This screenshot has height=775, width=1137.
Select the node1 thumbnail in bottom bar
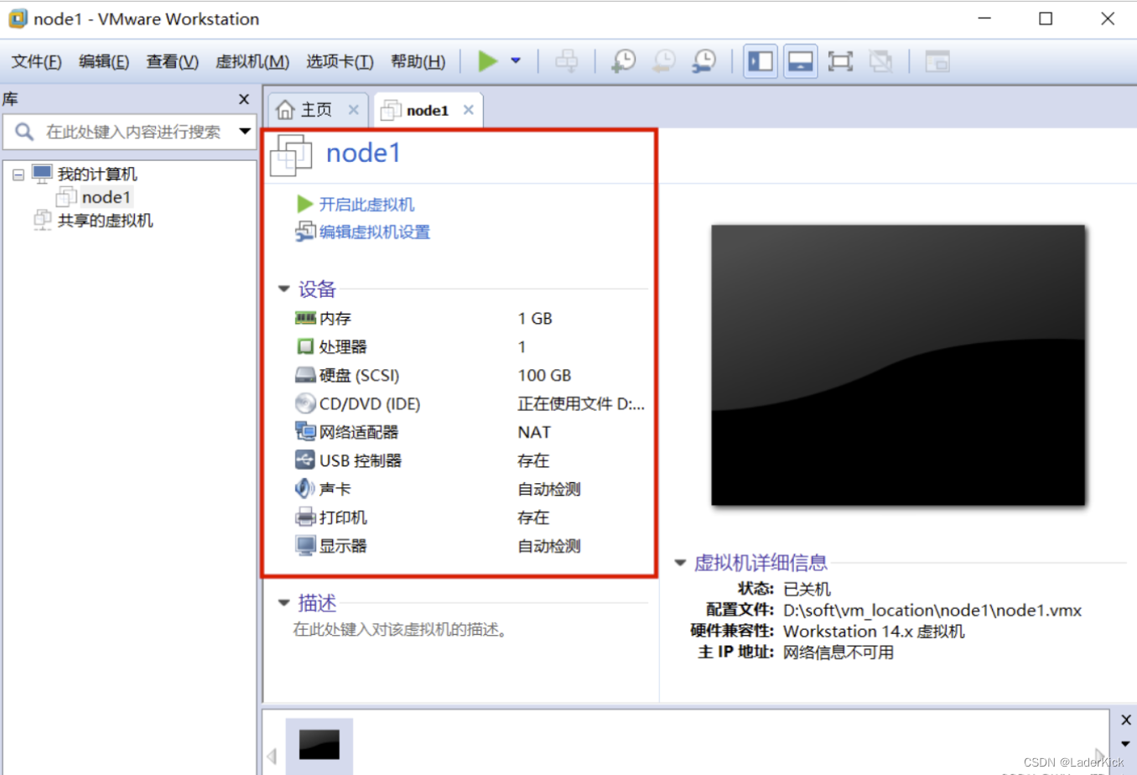point(319,745)
